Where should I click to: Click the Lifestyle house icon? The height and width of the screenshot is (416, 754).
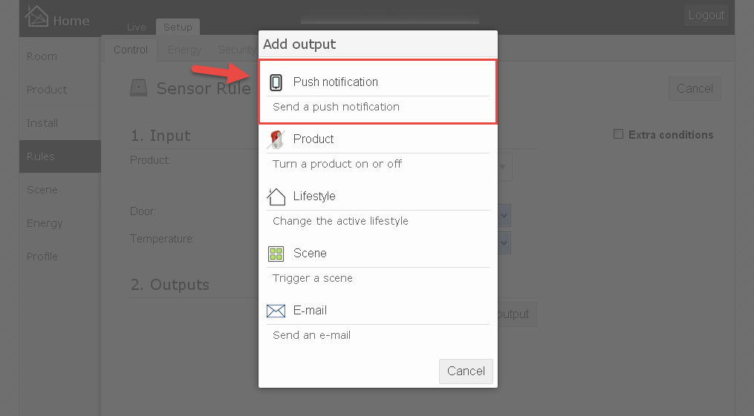point(276,197)
